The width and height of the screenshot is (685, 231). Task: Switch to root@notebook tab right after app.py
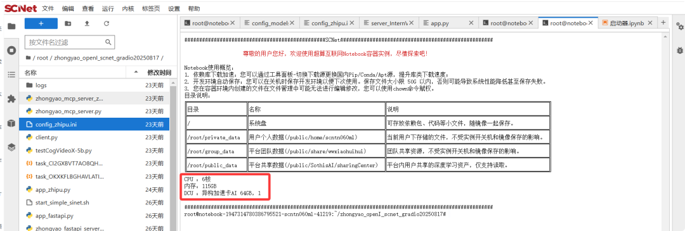click(x=509, y=23)
